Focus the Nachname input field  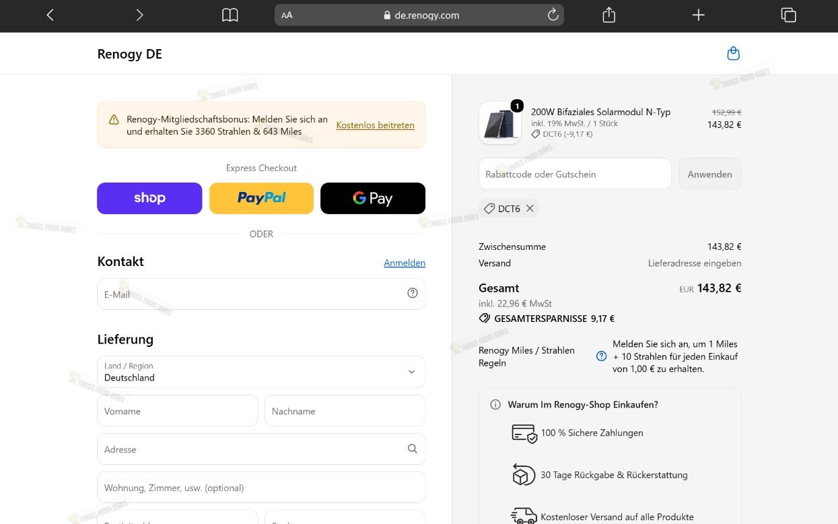345,411
